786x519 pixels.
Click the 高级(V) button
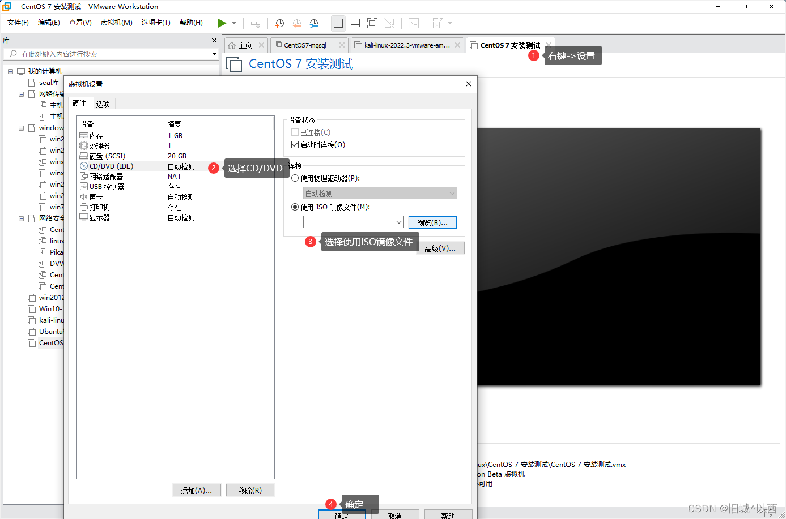440,247
